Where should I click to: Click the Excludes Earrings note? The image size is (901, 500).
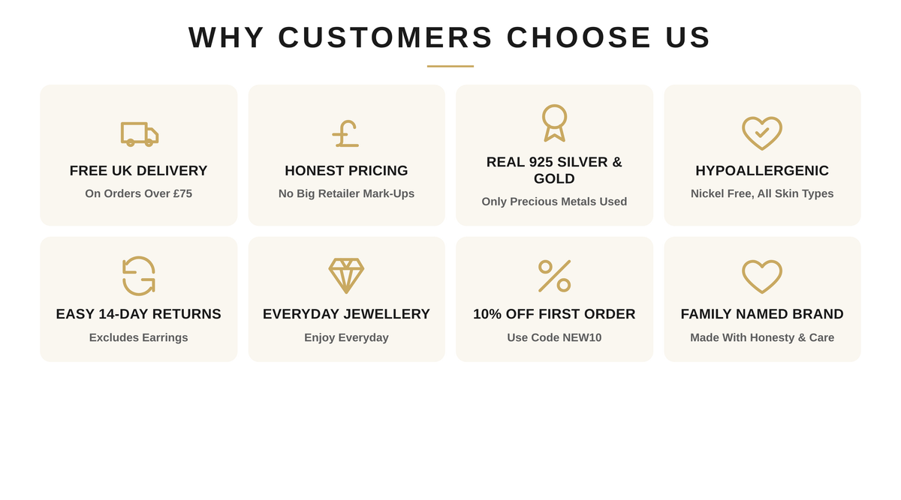[139, 337]
